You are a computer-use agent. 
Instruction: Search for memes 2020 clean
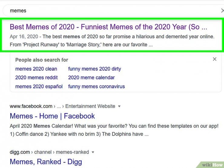(36, 69)
